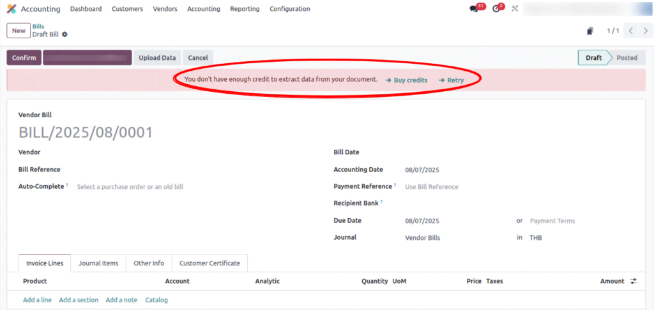Screen dimensions: 654x310
Task: Click the blurred user menu in top right
Action: (588, 8)
